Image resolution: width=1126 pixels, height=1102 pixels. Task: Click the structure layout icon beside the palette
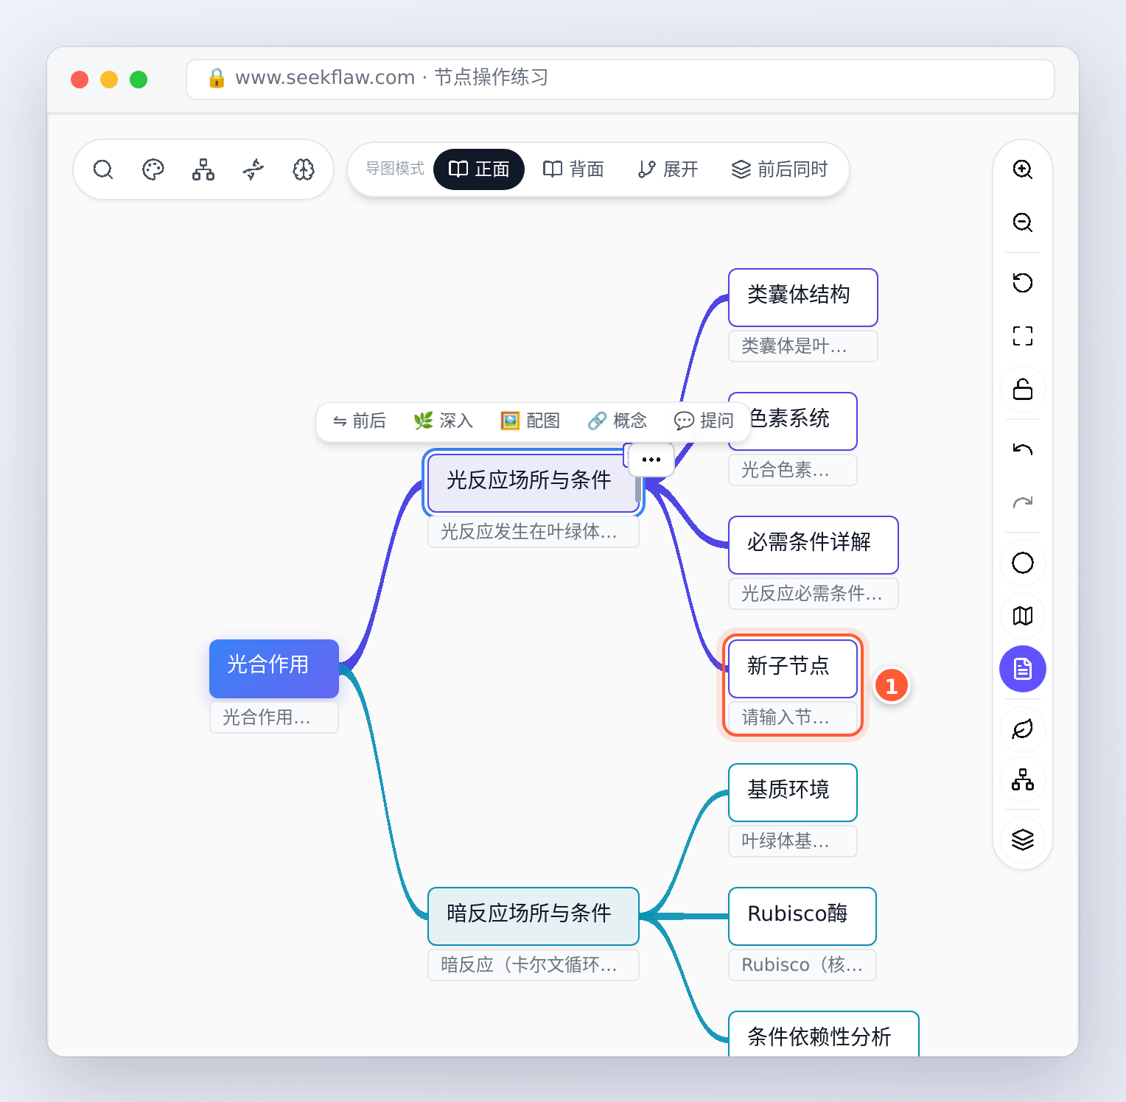(203, 169)
